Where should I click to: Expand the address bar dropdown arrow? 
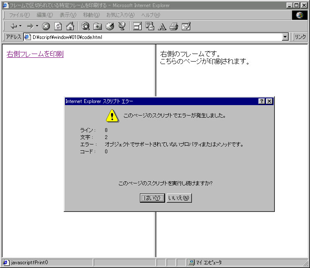tap(285, 37)
